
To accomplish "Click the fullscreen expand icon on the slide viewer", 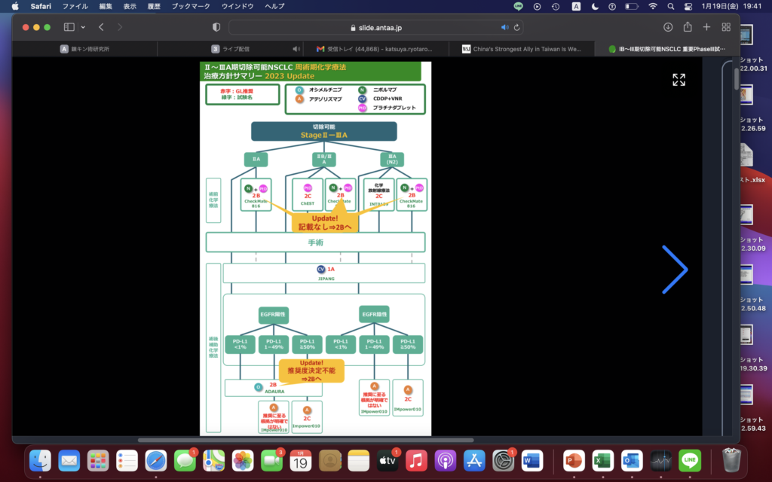I will coord(679,80).
